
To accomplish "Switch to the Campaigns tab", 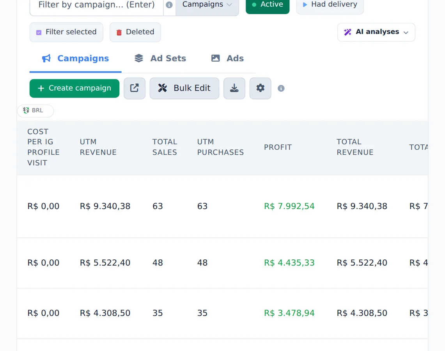I will coord(76,58).
